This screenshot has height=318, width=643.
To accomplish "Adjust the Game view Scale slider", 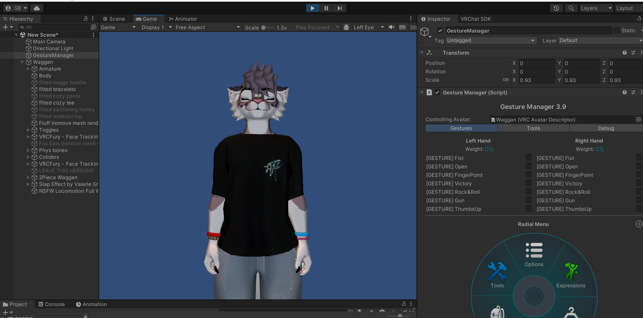I will coord(267,27).
